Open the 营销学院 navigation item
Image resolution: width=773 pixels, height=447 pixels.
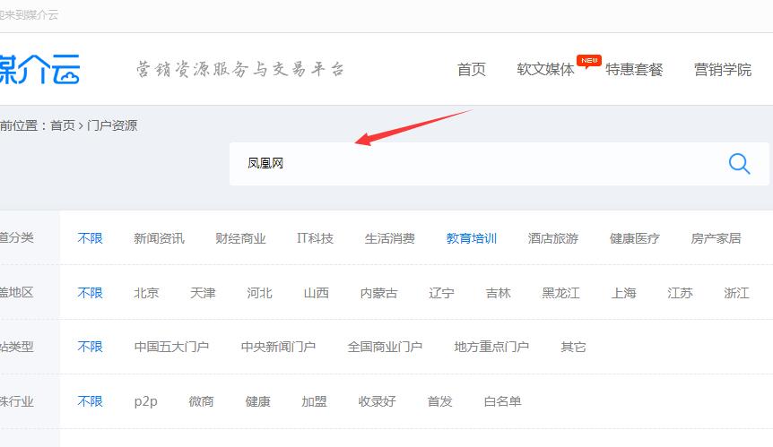(722, 70)
